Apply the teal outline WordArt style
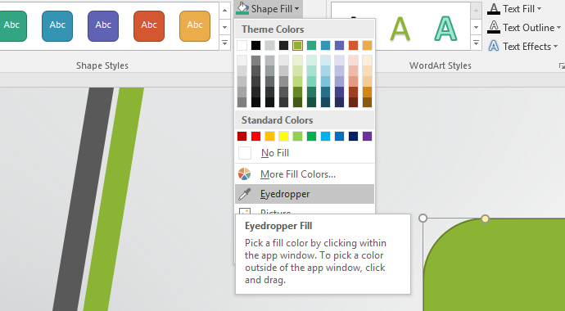Screen dimensions: 565x311 [445, 29]
